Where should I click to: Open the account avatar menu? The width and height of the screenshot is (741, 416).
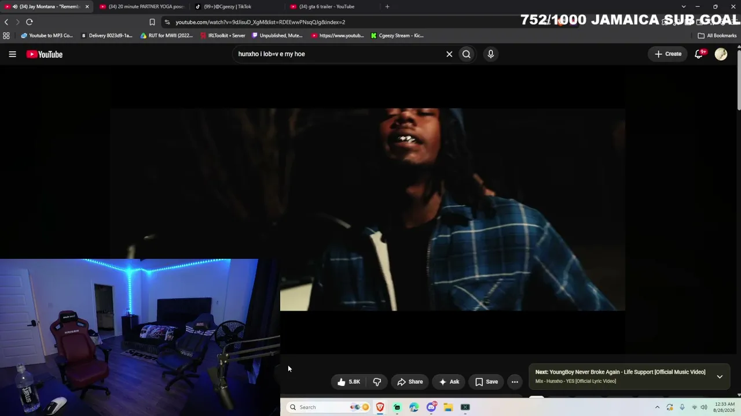coord(721,54)
